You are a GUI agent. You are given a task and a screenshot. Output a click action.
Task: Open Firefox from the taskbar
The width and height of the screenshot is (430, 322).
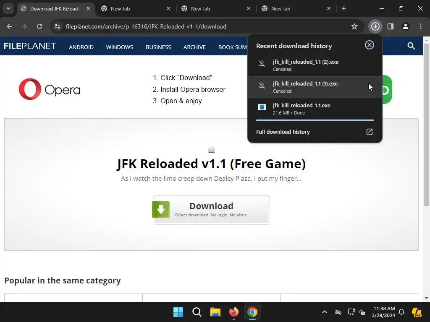233,312
